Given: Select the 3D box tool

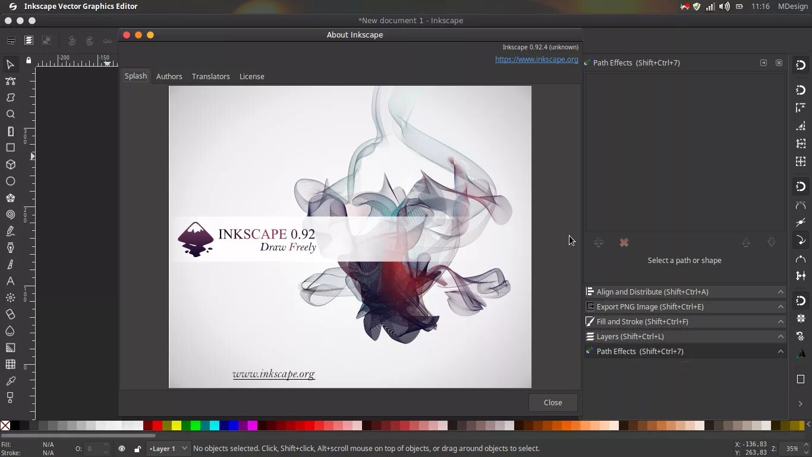Looking at the screenshot, I should pyautogui.click(x=10, y=164).
